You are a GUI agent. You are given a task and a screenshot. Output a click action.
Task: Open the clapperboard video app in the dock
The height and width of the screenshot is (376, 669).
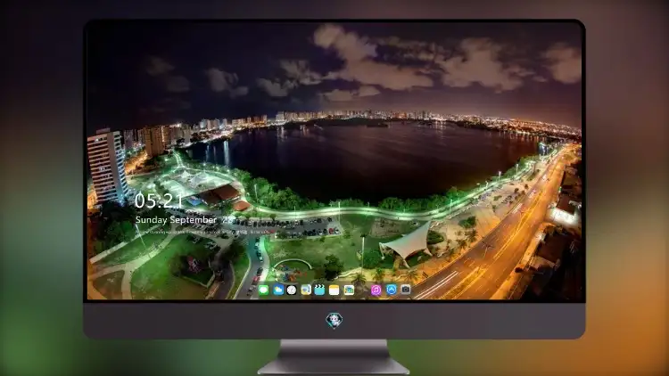tap(319, 290)
